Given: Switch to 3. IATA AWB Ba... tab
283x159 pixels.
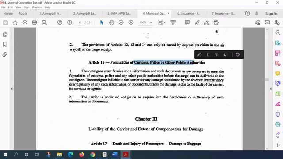Looking at the screenshot, I should tap(119, 14).
